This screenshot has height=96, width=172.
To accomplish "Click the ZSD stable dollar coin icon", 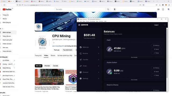I will [x=109, y=71].
